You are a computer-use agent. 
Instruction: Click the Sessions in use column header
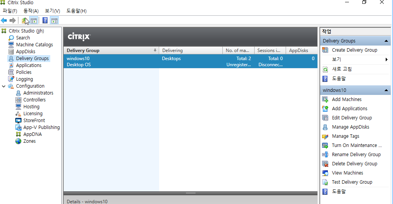[x=270, y=50]
